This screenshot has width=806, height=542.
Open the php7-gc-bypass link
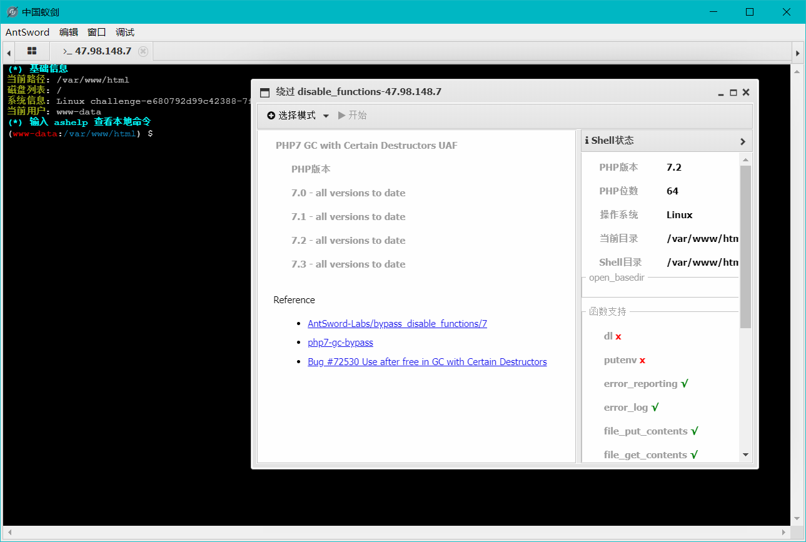pos(340,343)
